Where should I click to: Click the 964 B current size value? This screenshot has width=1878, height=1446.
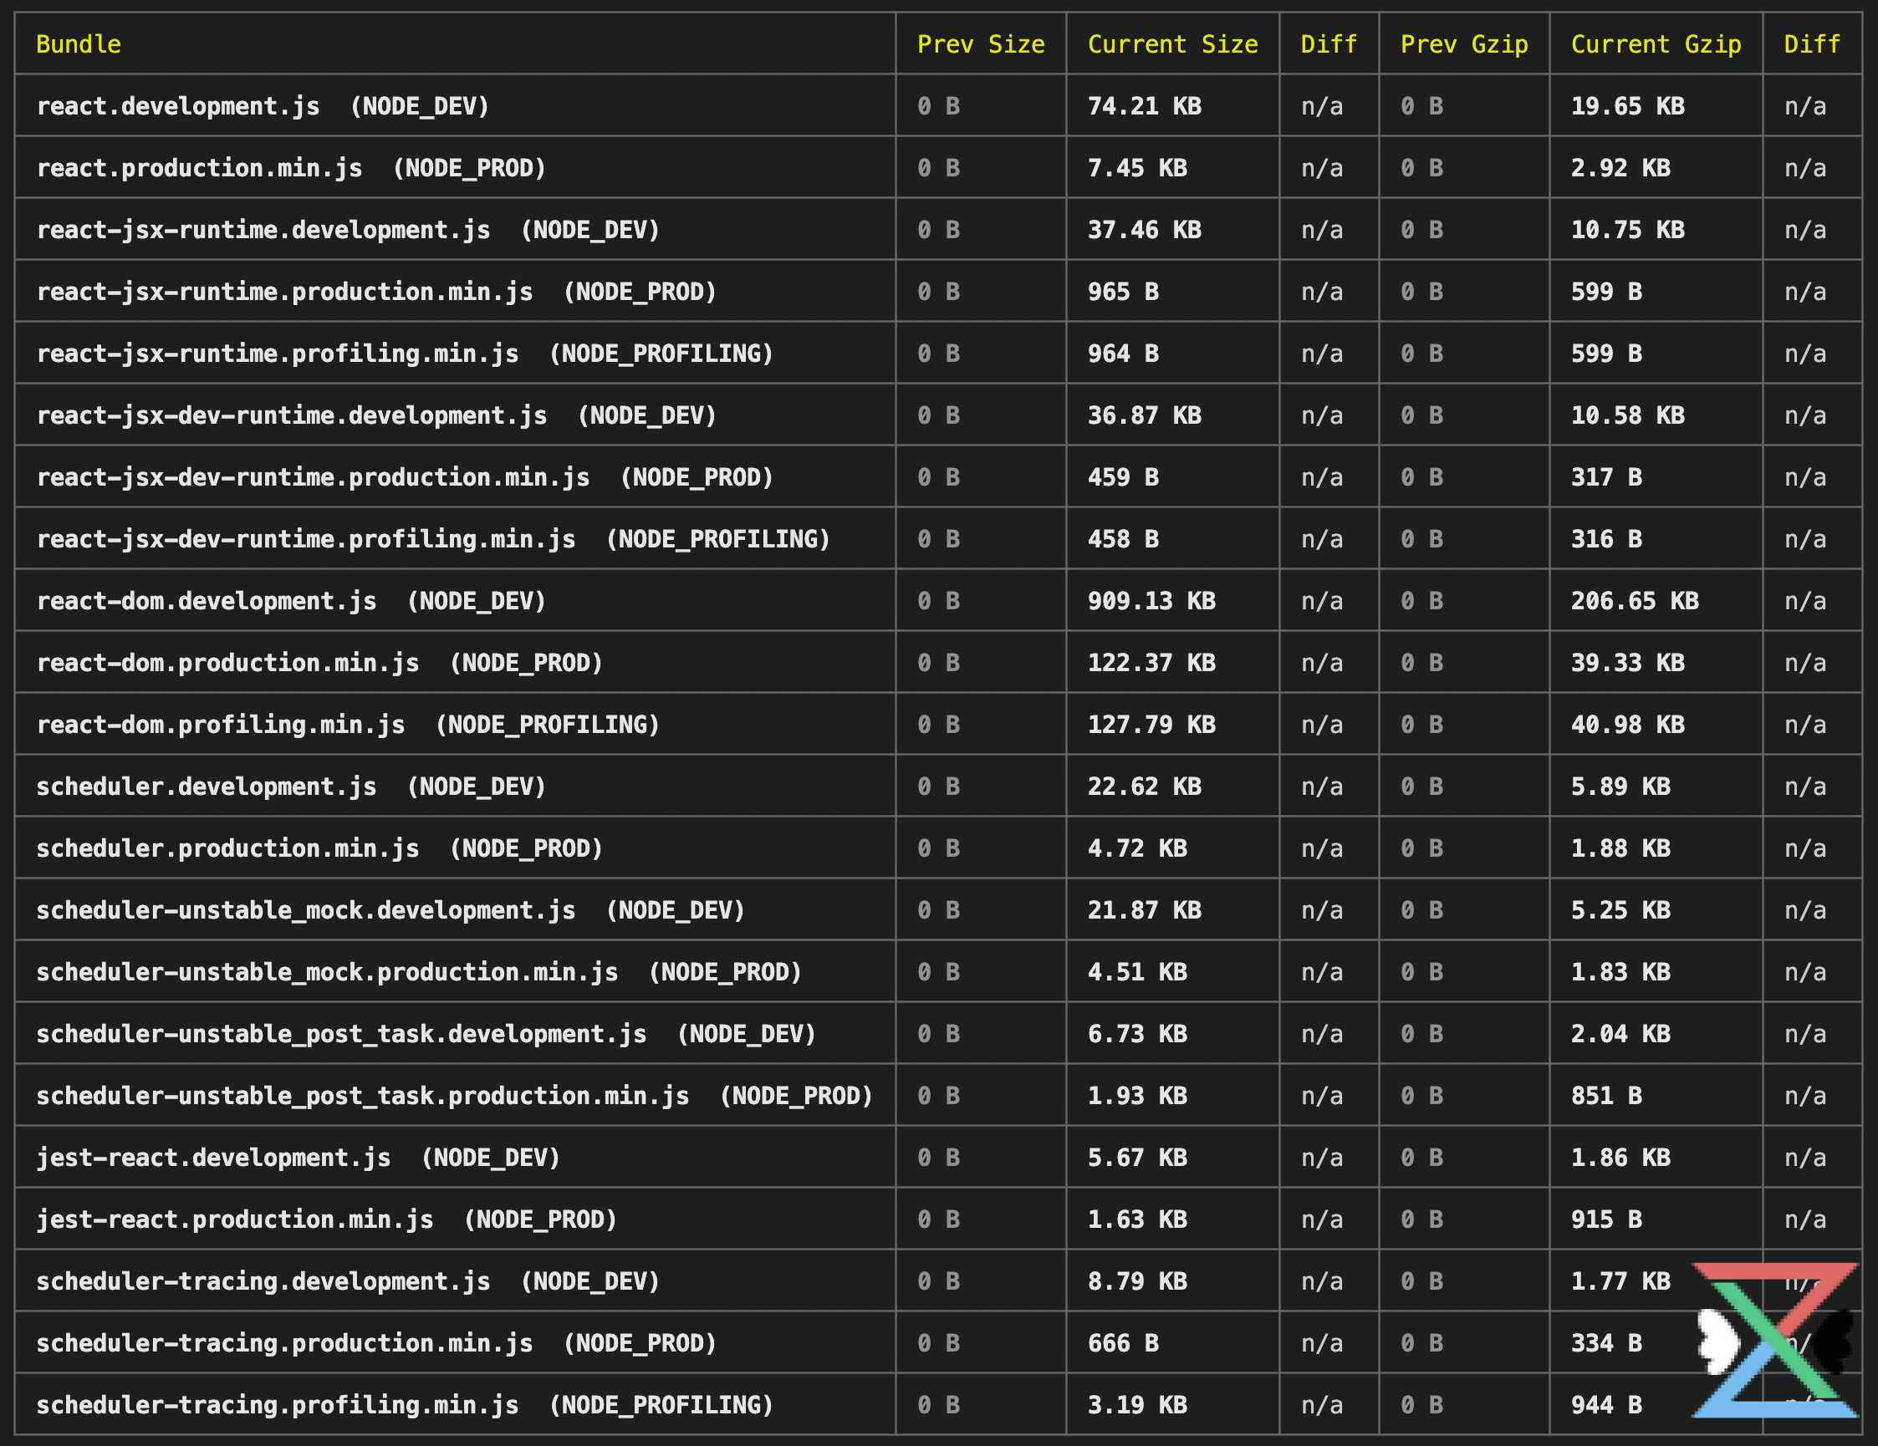coord(1123,354)
